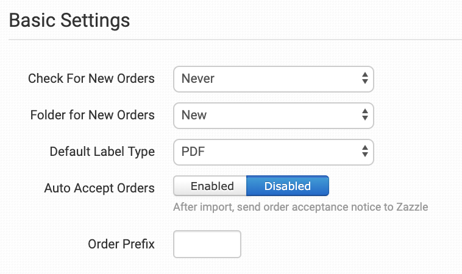Click the "Default Label Type" label

(102, 152)
